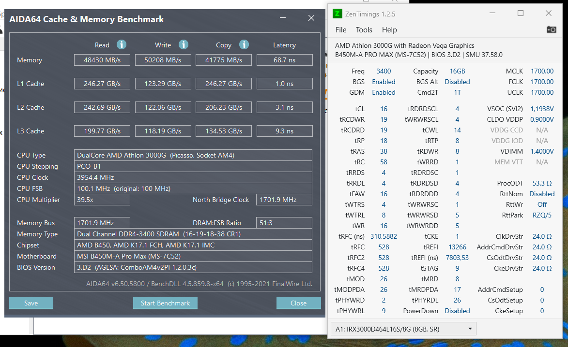Select the Memory Read result field

pos(102,60)
